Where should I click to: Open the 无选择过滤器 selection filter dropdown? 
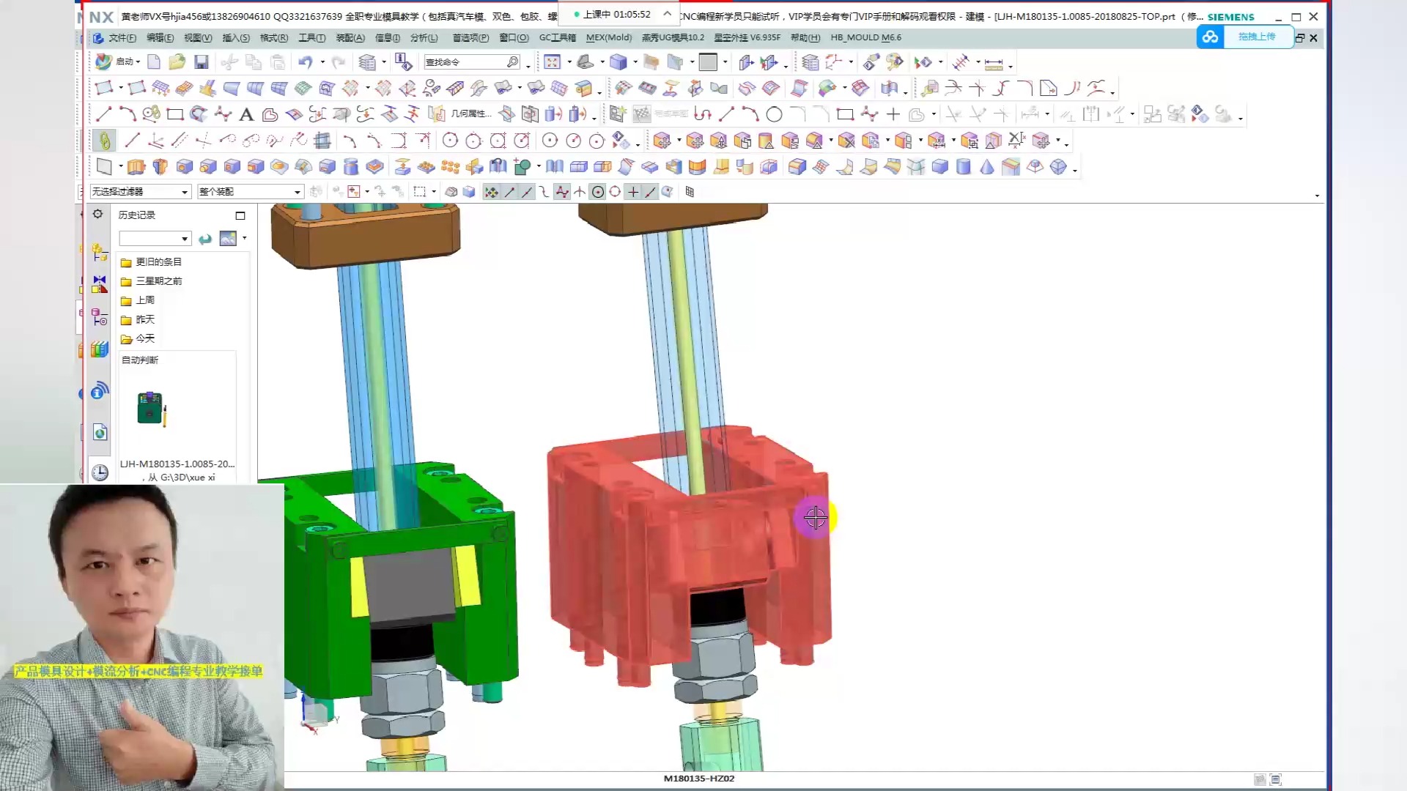(140, 192)
